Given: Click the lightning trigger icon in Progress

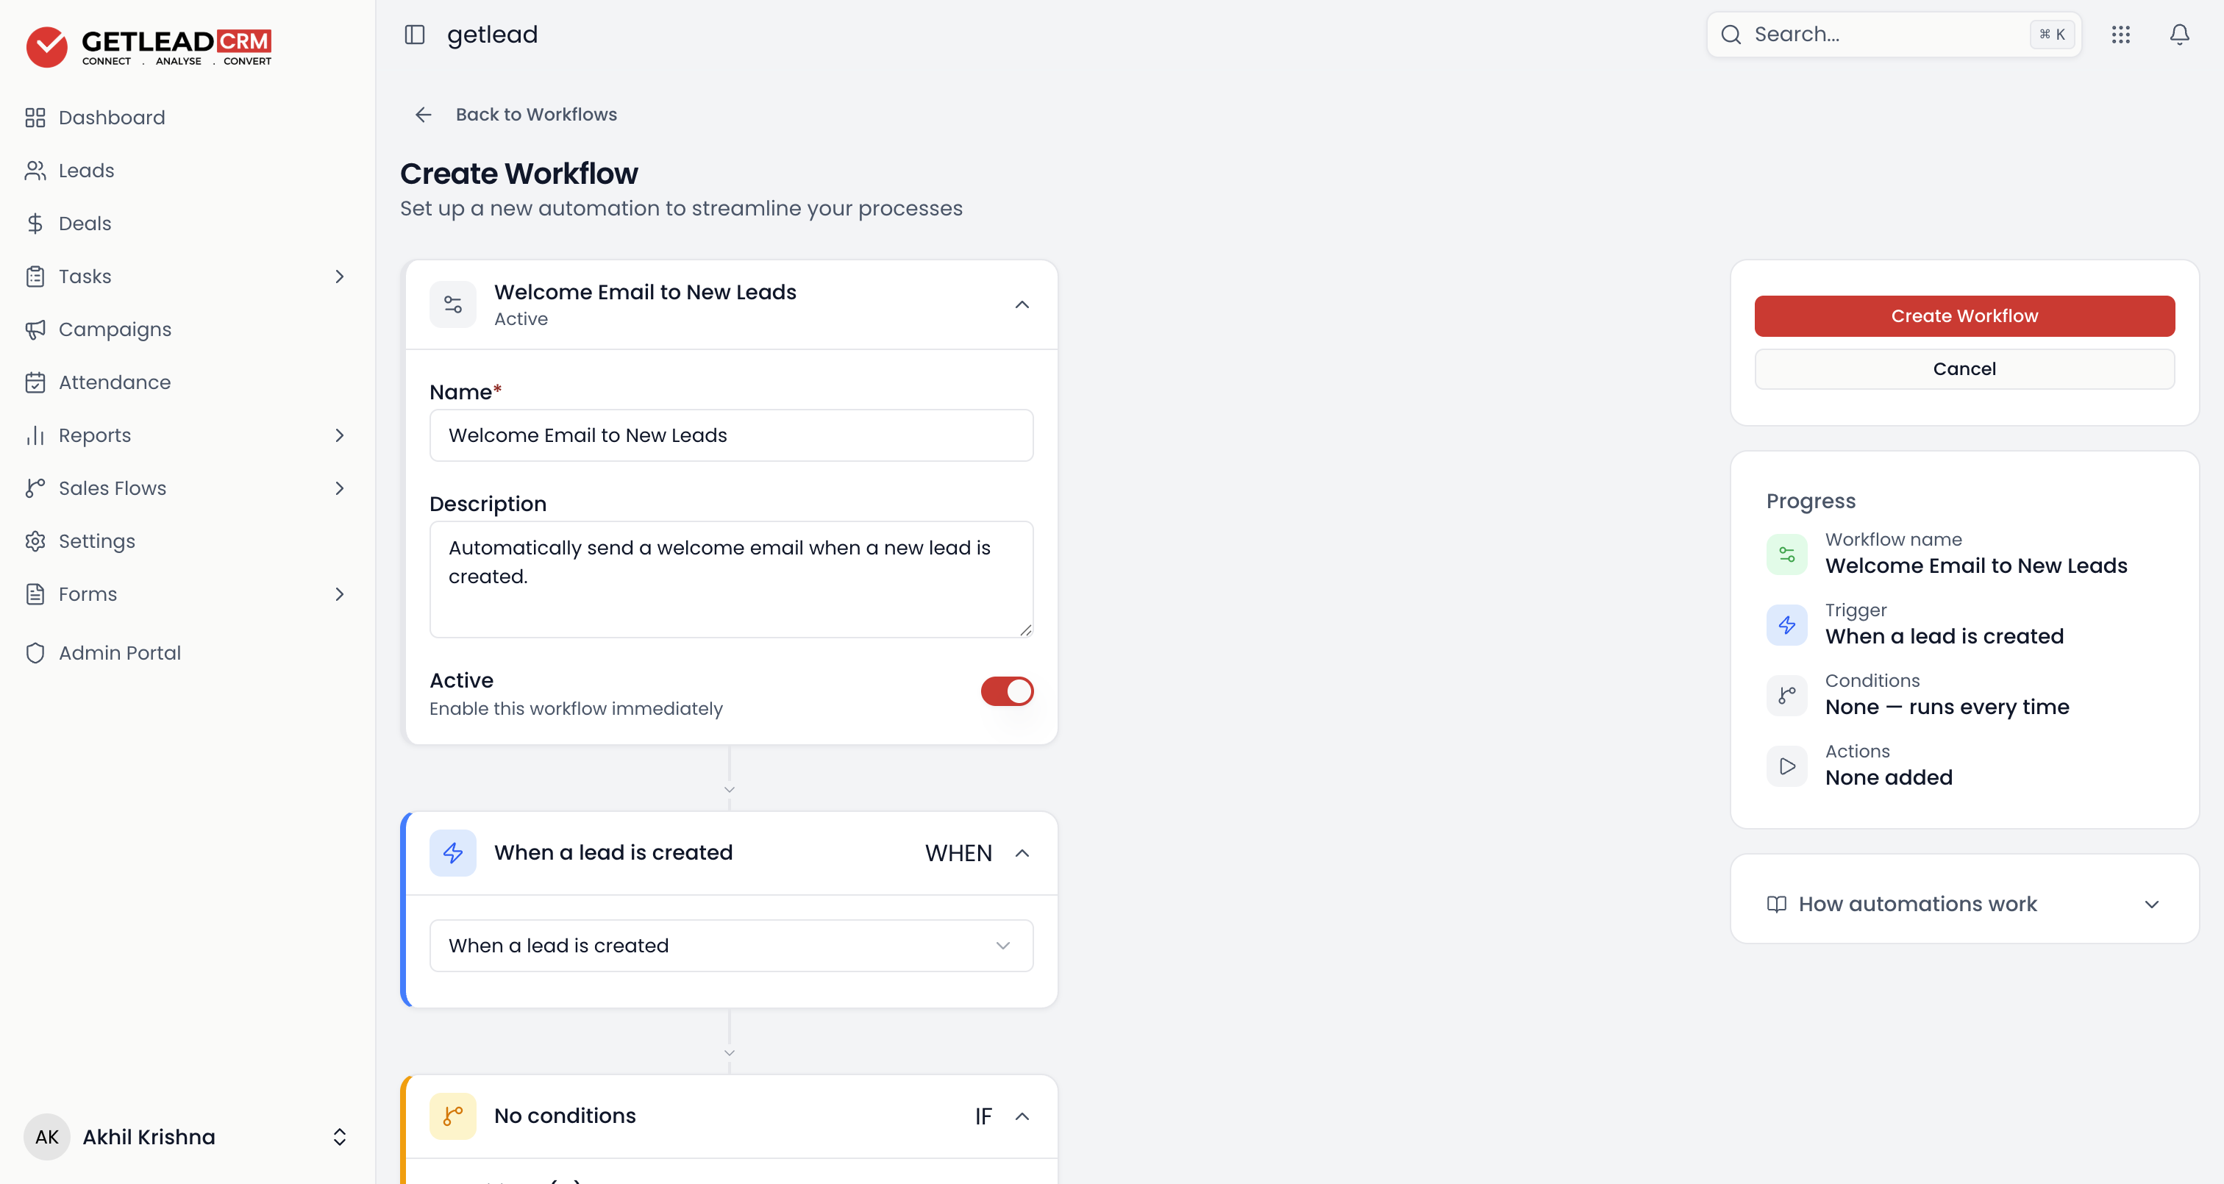Looking at the screenshot, I should pyautogui.click(x=1786, y=624).
